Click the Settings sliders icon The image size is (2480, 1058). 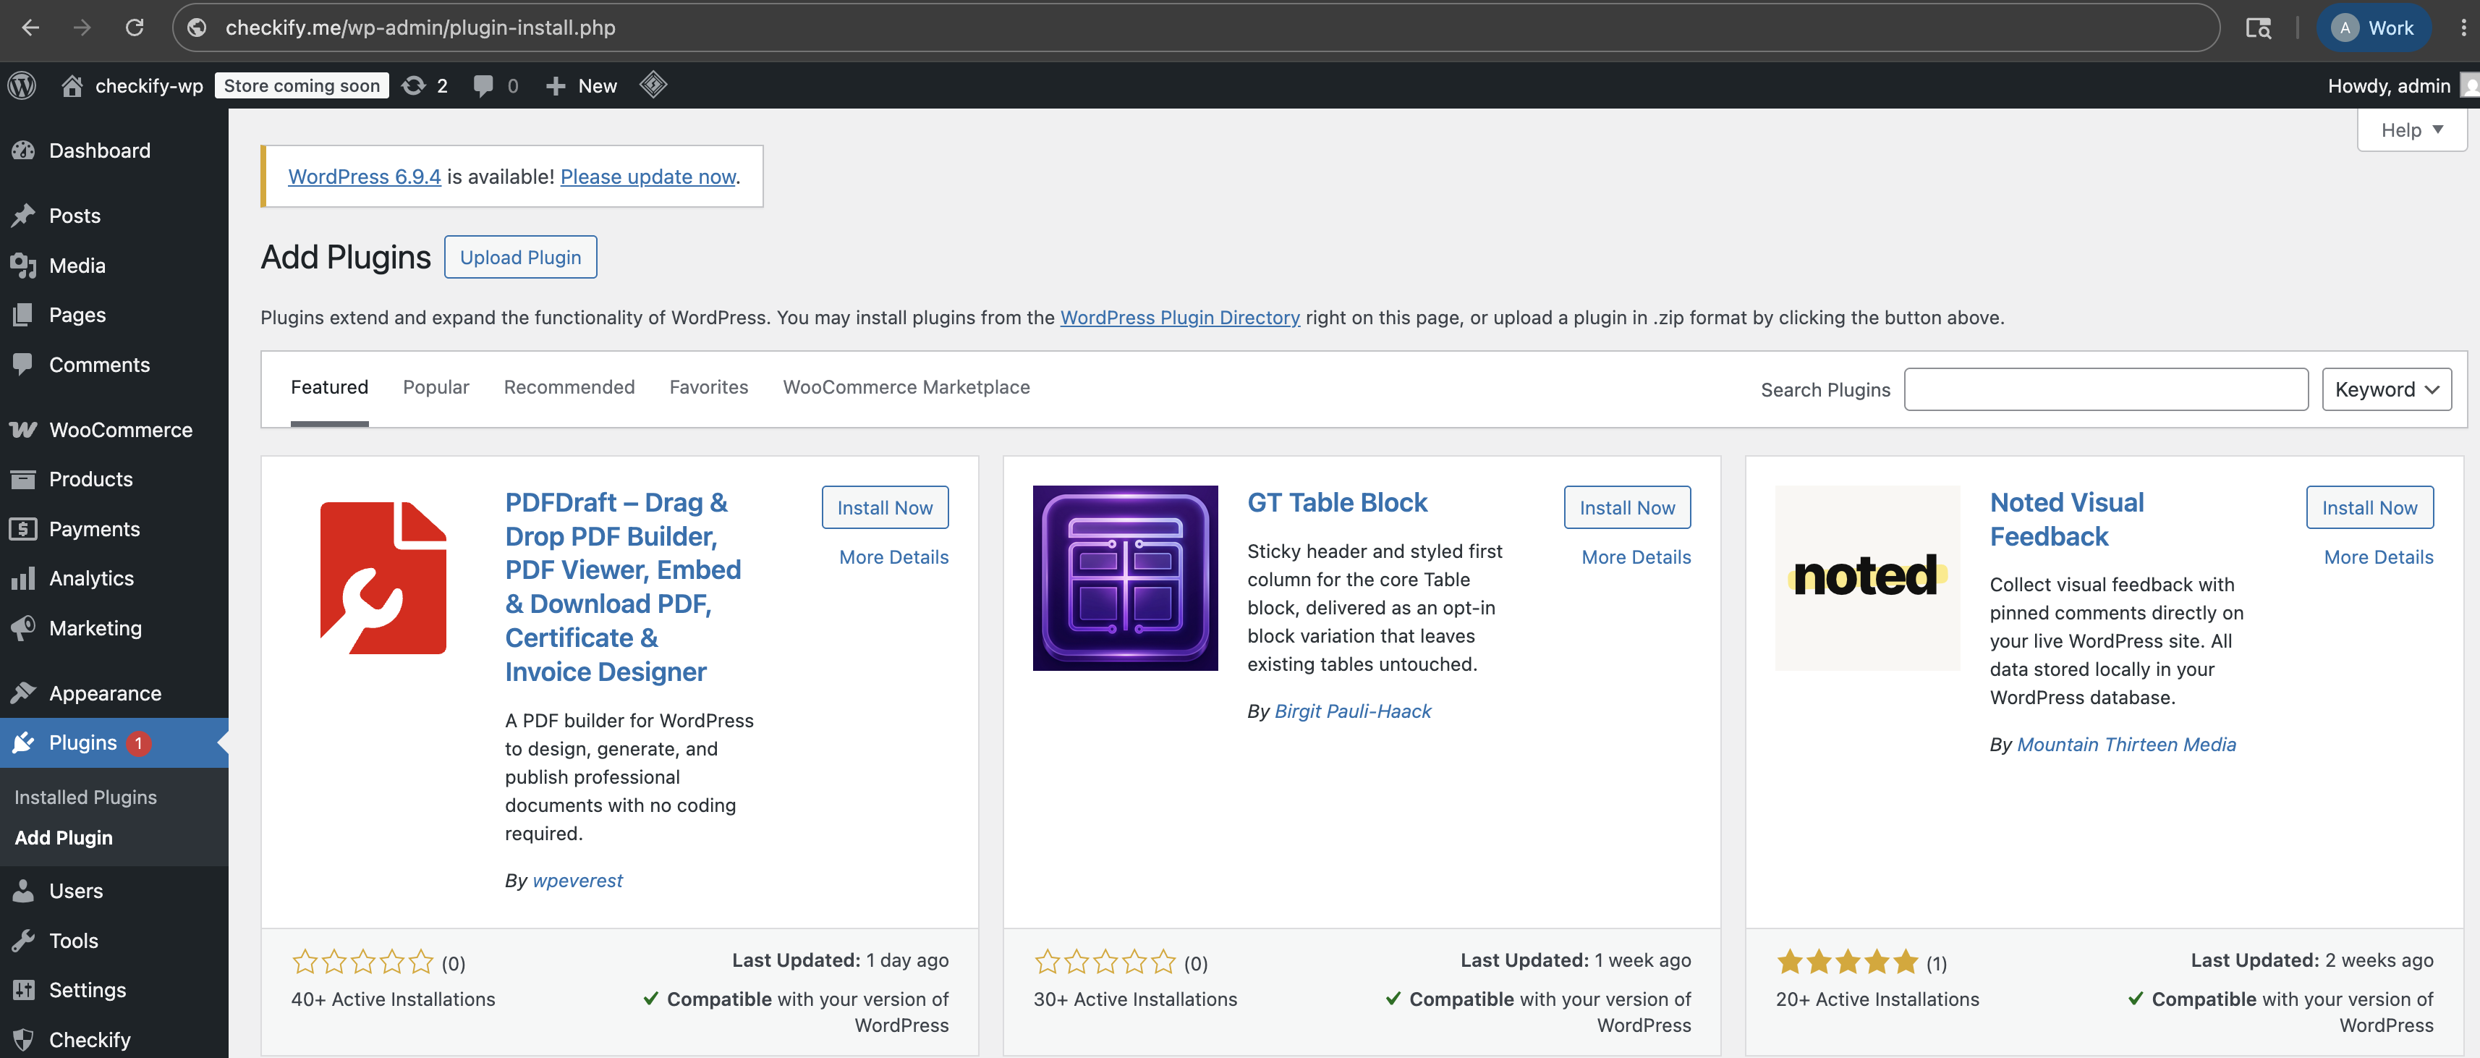click(23, 990)
